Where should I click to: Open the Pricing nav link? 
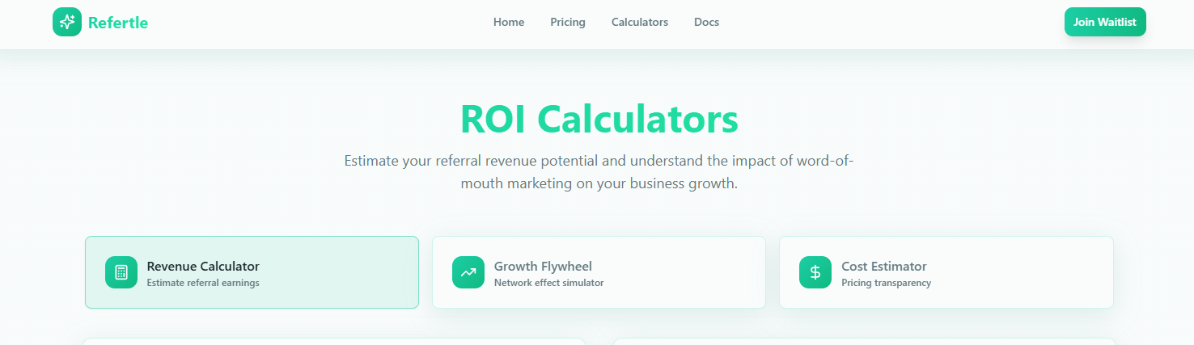click(x=568, y=22)
